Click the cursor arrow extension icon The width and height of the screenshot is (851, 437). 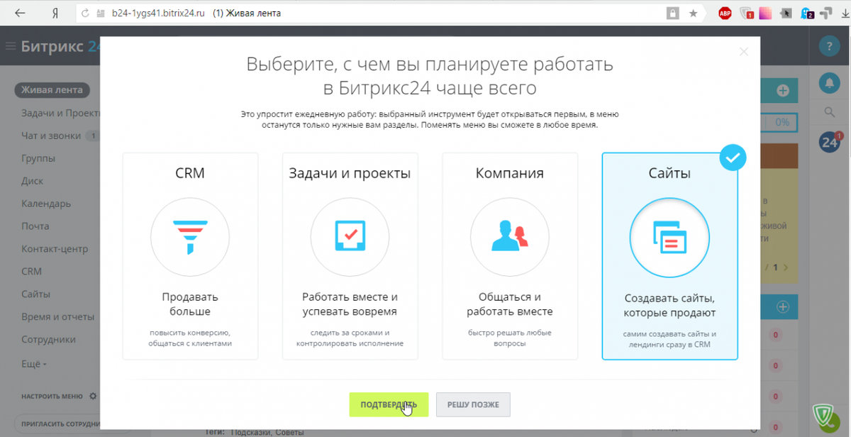786,13
